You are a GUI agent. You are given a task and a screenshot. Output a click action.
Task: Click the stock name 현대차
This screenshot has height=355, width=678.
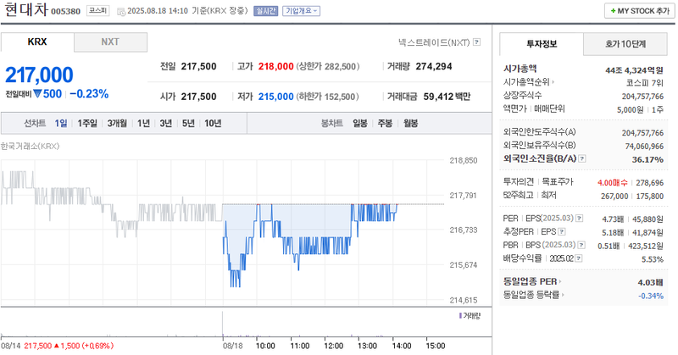click(x=26, y=9)
